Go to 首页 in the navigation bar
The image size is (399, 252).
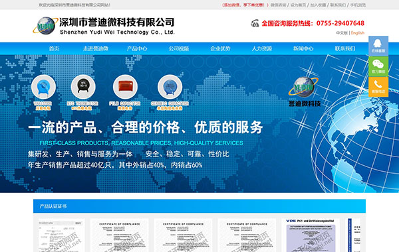click(54, 48)
